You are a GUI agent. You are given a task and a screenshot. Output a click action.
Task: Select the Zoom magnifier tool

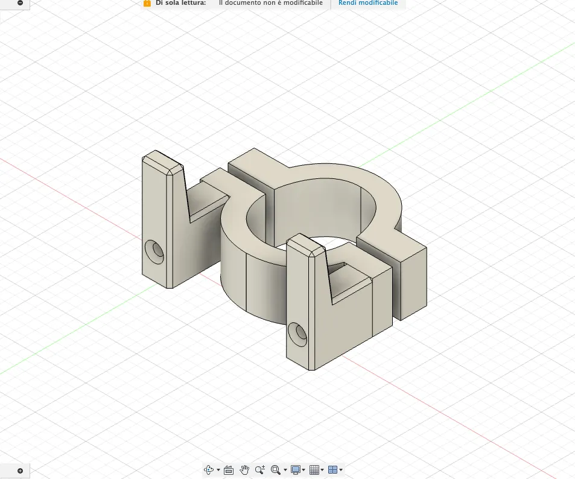point(260,469)
